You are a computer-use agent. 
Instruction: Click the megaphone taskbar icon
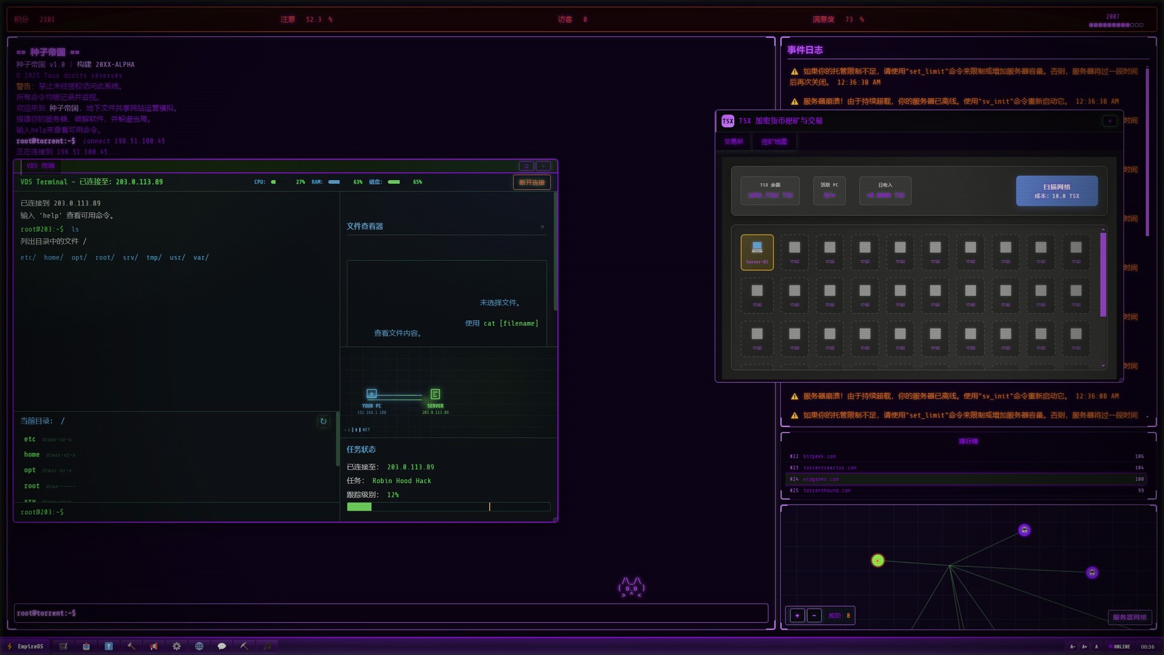tap(154, 647)
